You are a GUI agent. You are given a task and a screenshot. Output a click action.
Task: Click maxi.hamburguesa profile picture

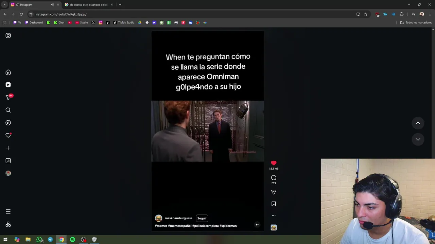click(158, 218)
